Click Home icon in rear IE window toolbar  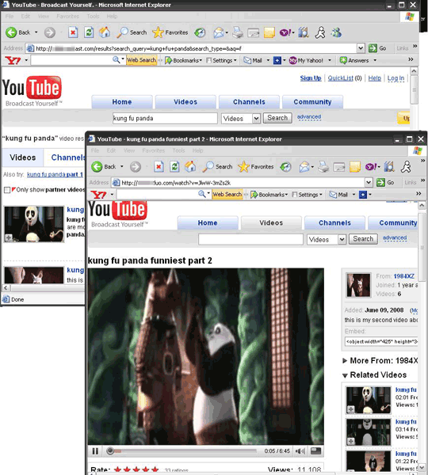pos(105,32)
